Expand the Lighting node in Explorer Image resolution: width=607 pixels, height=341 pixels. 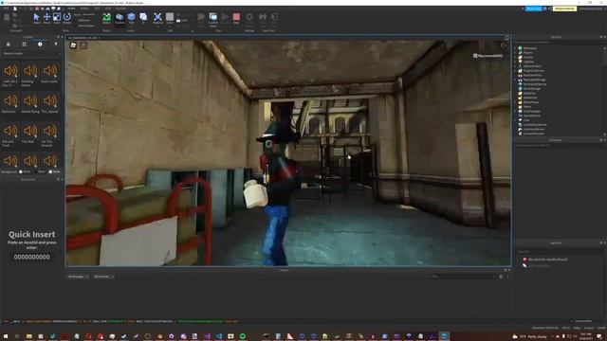[516, 62]
